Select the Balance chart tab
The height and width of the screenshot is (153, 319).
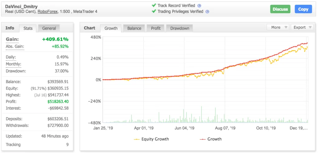(x=134, y=28)
